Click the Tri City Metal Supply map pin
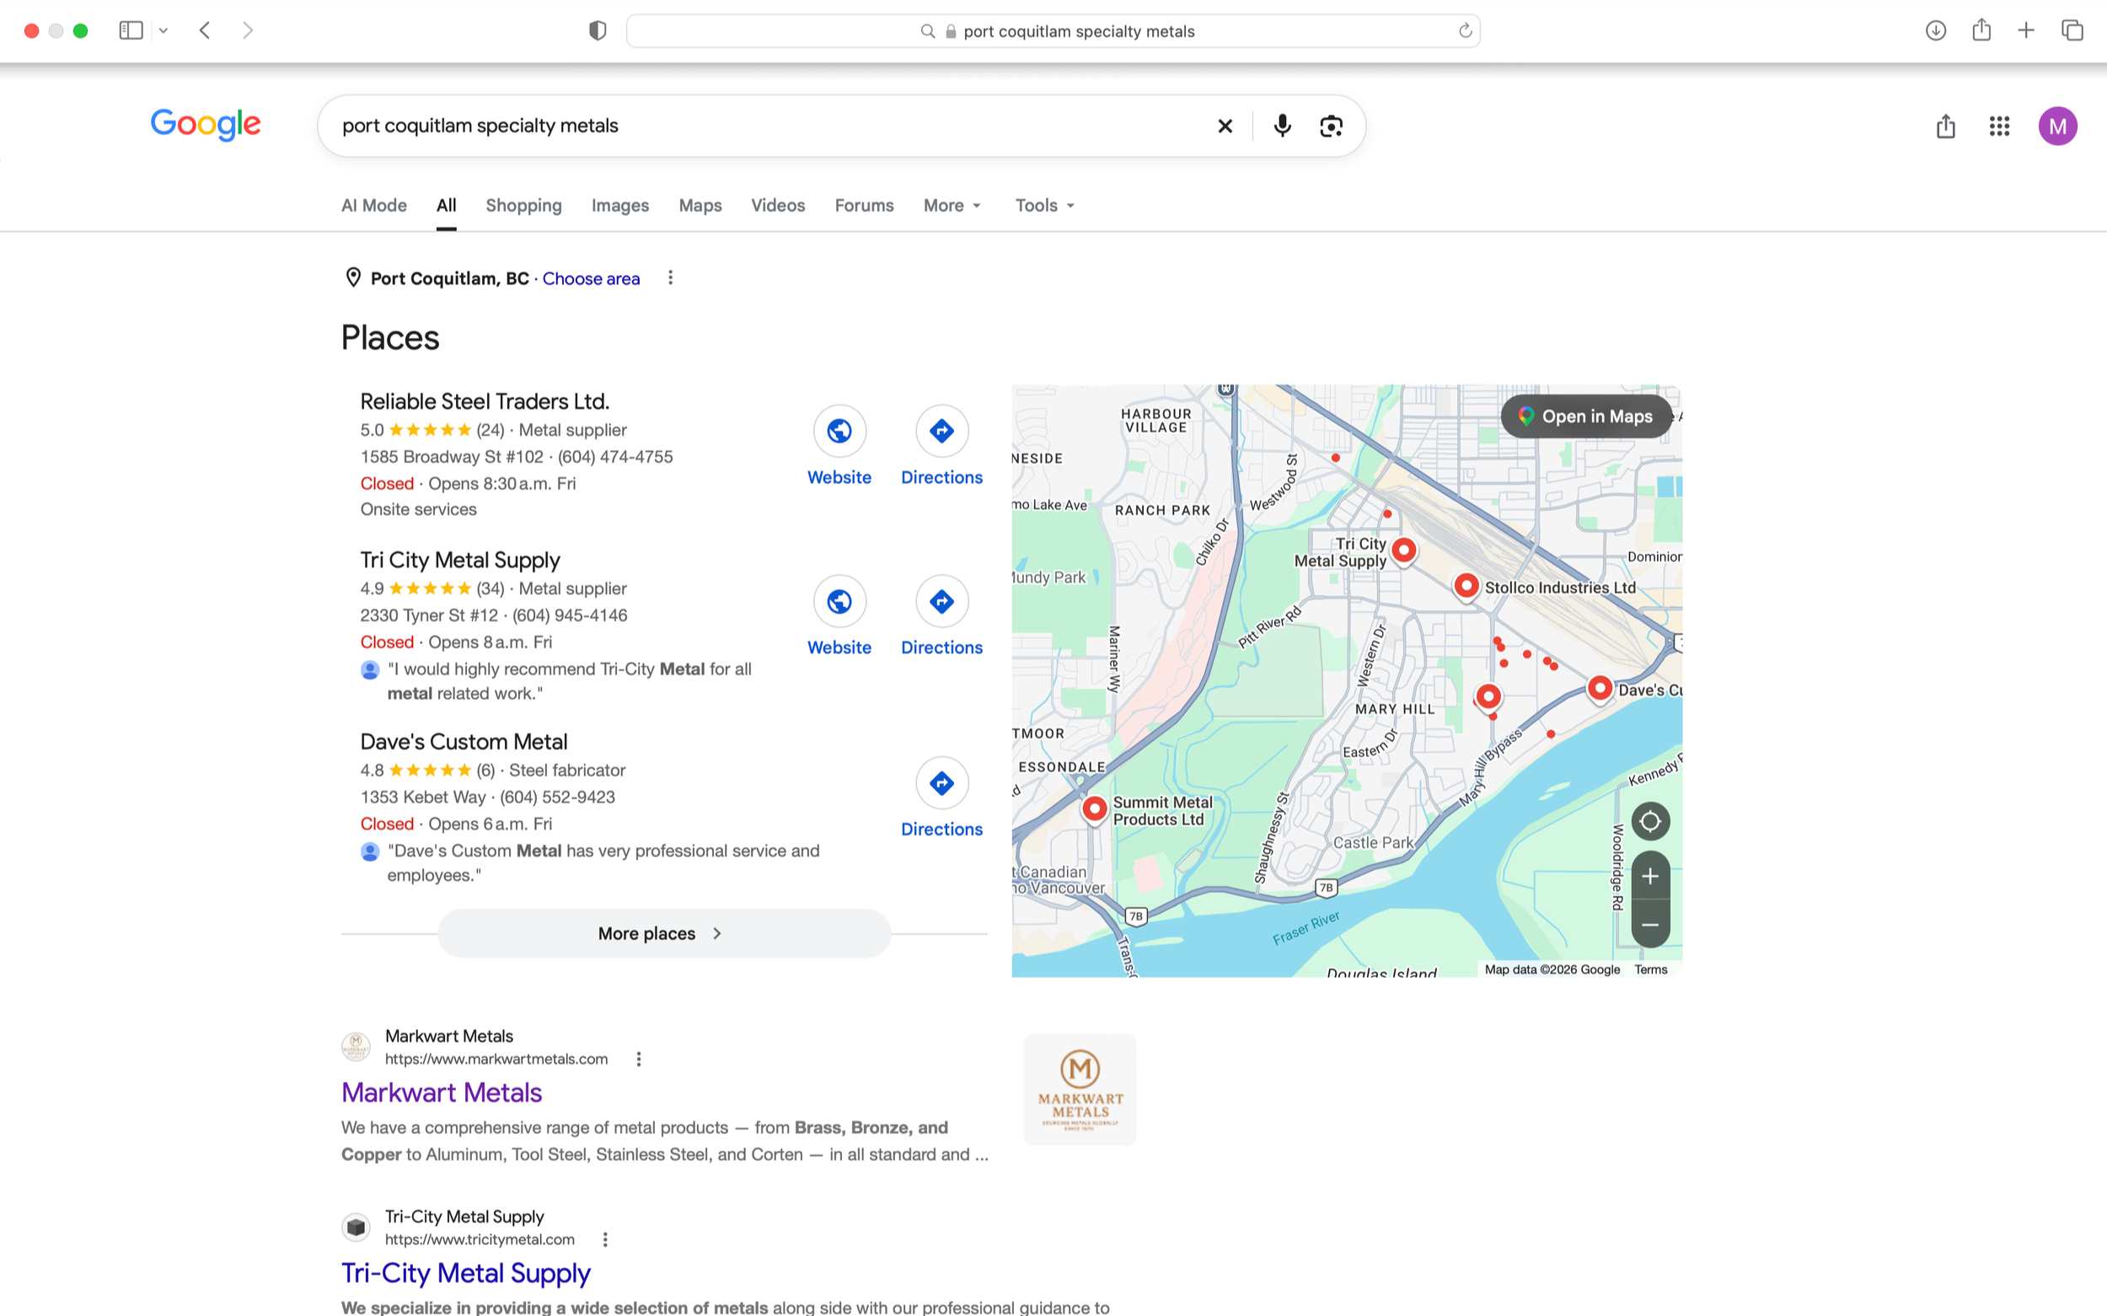This screenshot has width=2107, height=1316. click(1403, 552)
